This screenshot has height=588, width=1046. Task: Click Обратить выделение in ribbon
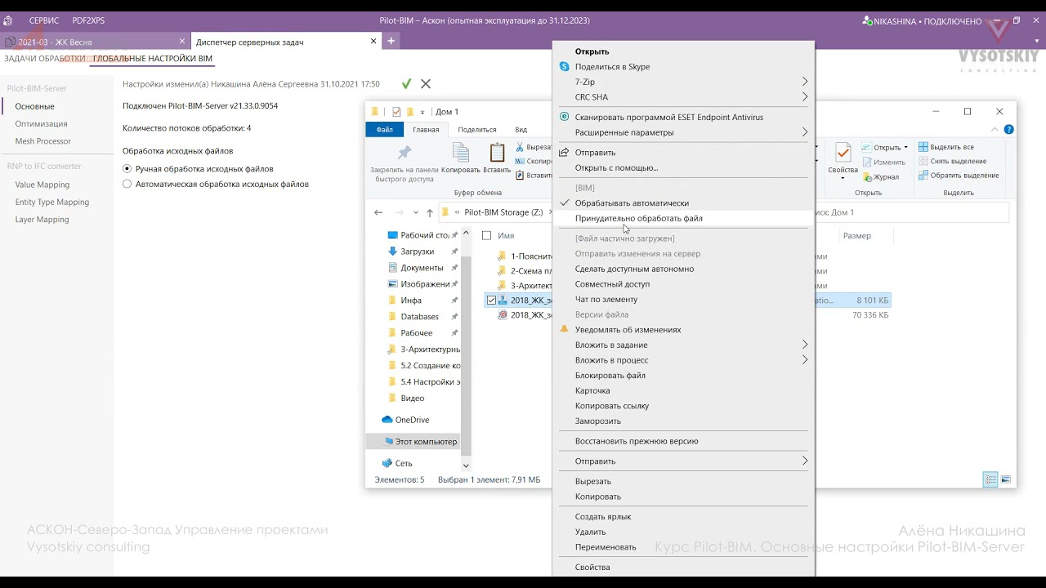tap(959, 175)
